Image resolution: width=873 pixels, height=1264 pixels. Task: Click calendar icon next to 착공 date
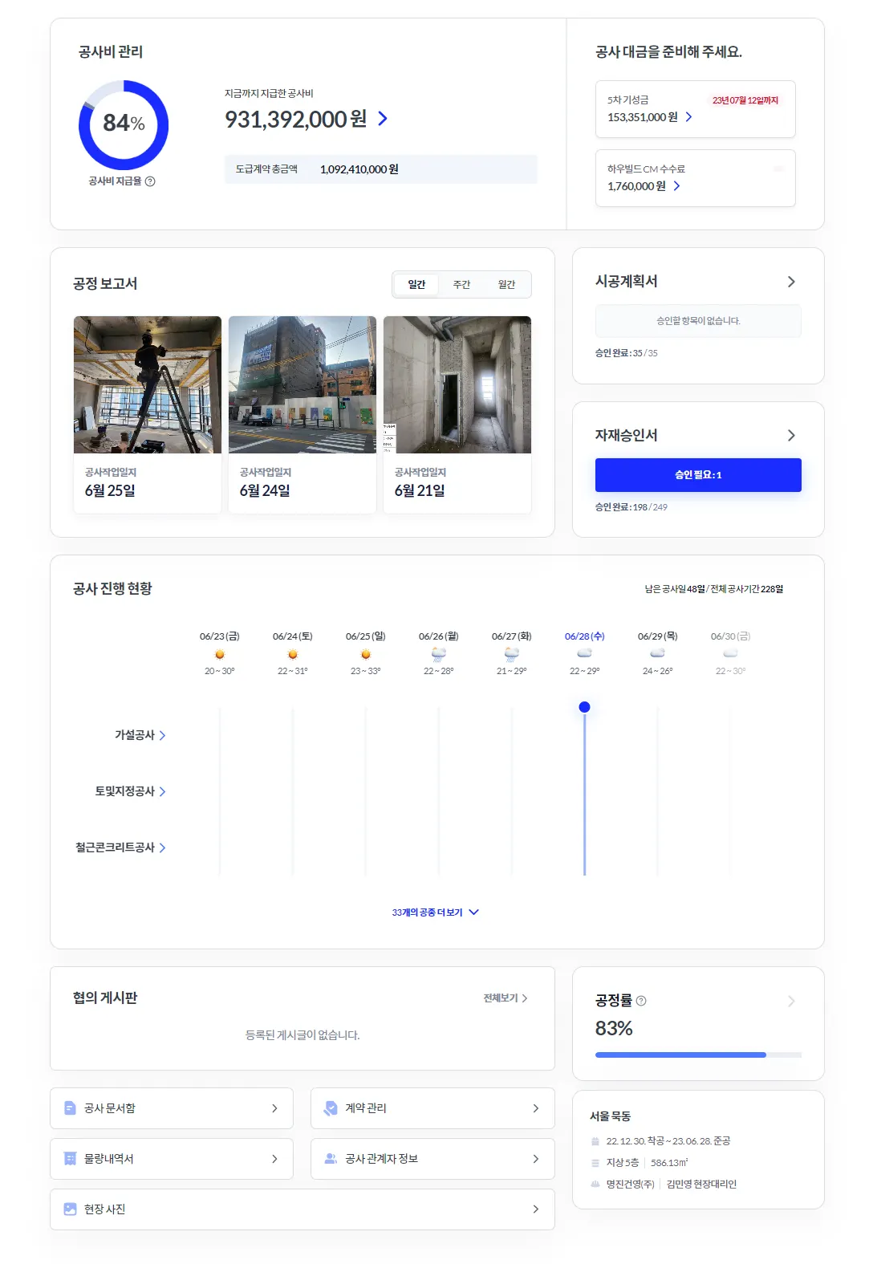pos(595,1141)
